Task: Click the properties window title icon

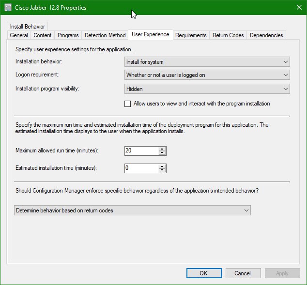Action: pos(8,7)
